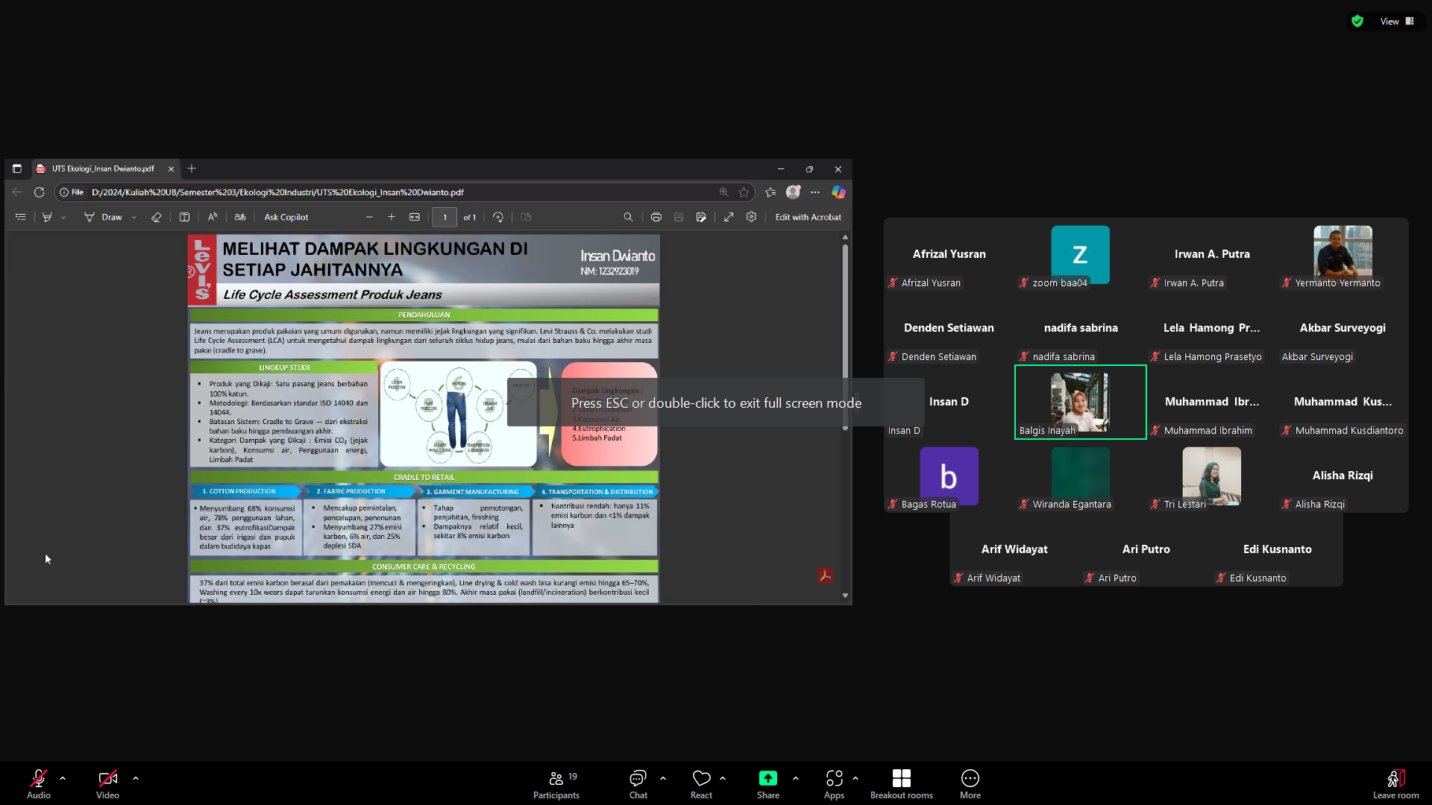This screenshot has width=1432, height=805.
Task: Click Edit with Acrobat
Action: coord(808,218)
